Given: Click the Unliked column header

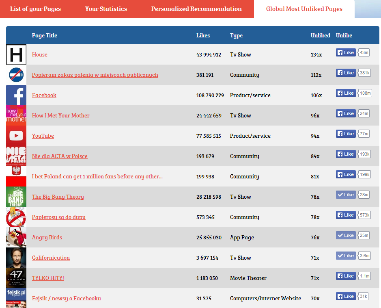Looking at the screenshot, I should pyautogui.click(x=320, y=35).
